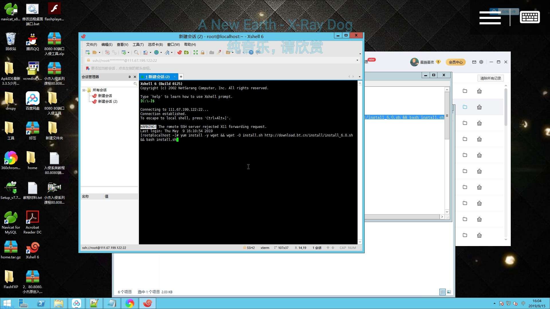
Task: Click the 360 Chrome taskbar icon
Action: (x=130, y=303)
